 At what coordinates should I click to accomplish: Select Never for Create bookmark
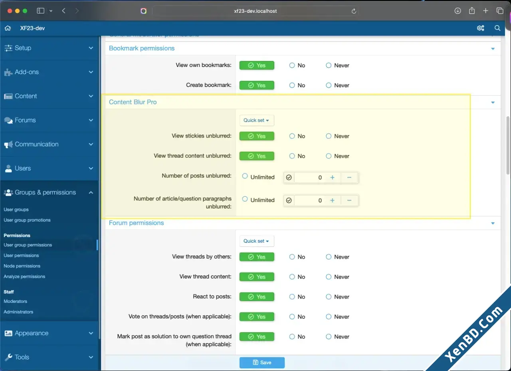point(338,85)
